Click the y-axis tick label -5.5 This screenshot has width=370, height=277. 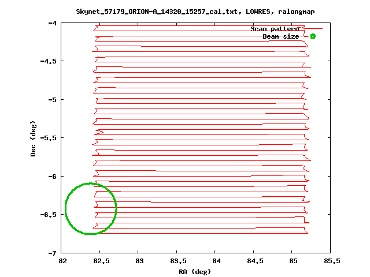49,138
